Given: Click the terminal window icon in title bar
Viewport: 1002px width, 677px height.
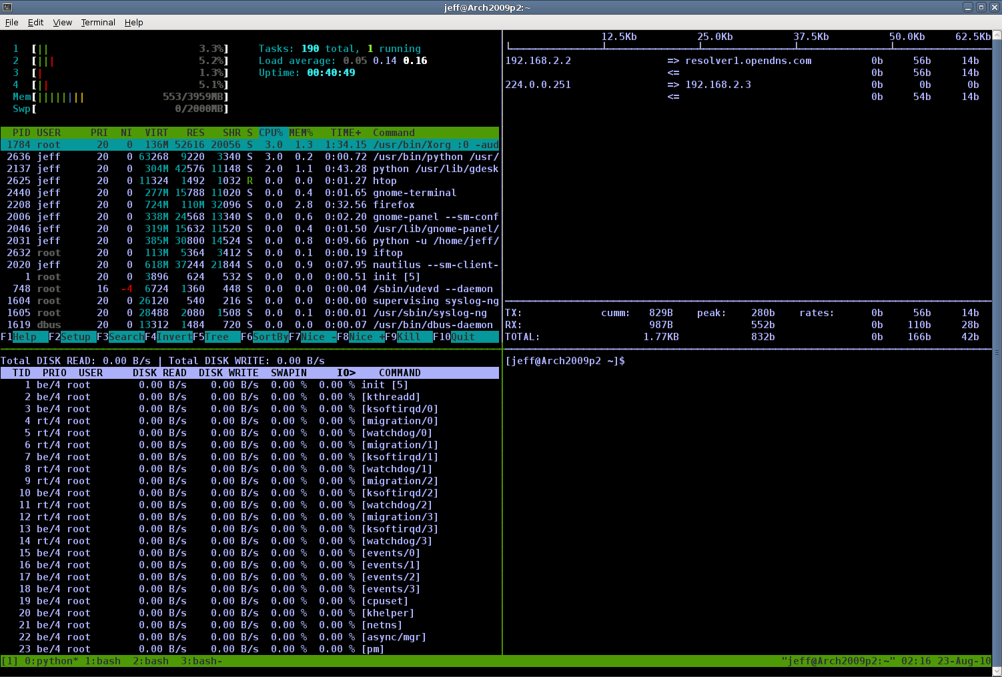Looking at the screenshot, I should coord(7,7).
